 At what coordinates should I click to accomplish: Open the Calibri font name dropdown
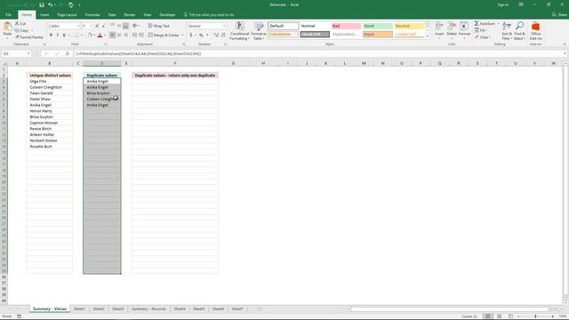(x=78, y=26)
